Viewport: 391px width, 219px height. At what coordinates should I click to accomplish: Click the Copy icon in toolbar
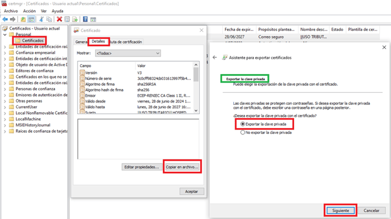coord(49,19)
